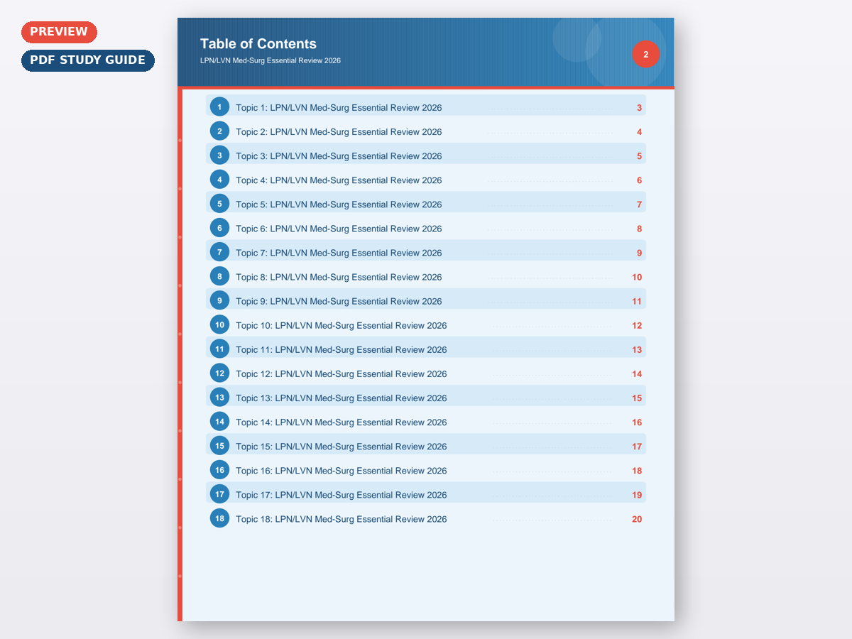Viewport: 852px width, 639px height.
Task: Open Topic 12 contents entry
Action: [341, 374]
